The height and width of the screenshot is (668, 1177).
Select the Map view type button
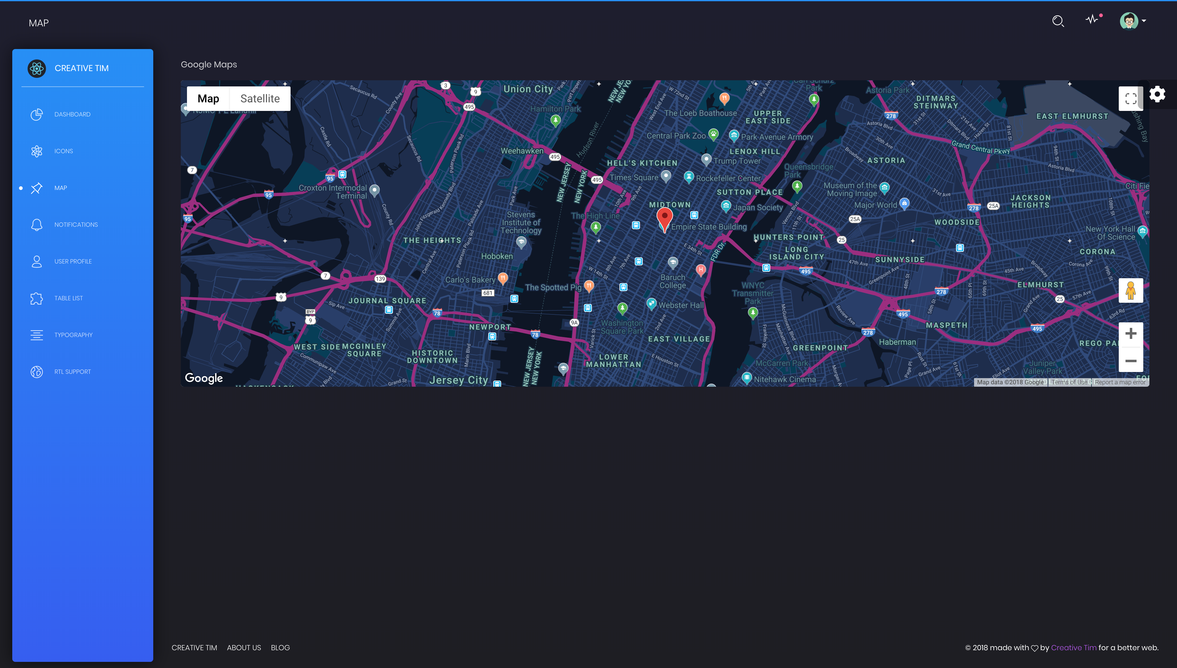click(x=208, y=99)
